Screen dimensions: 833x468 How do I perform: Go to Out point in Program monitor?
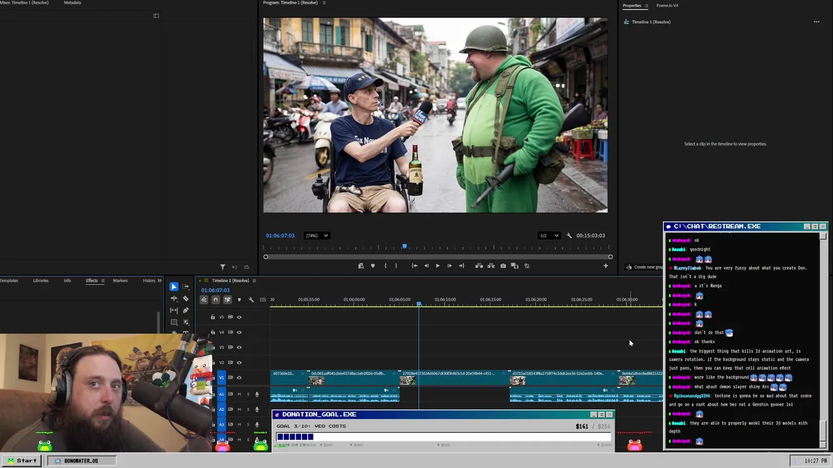(461, 266)
